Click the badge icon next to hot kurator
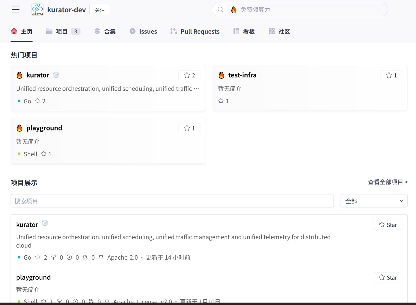 click(x=56, y=75)
